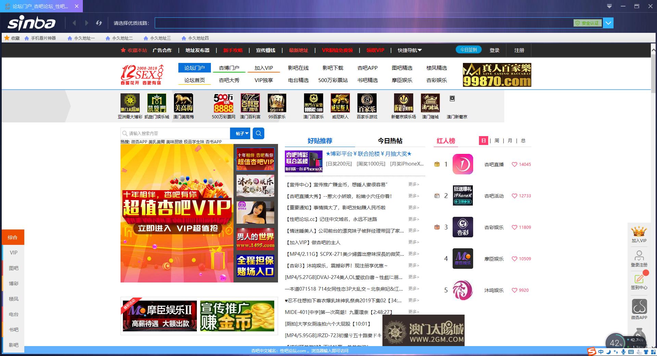Screen dimensions: 657x356
Task: Click the hot search term 美味厨娘
Action: (174, 142)
